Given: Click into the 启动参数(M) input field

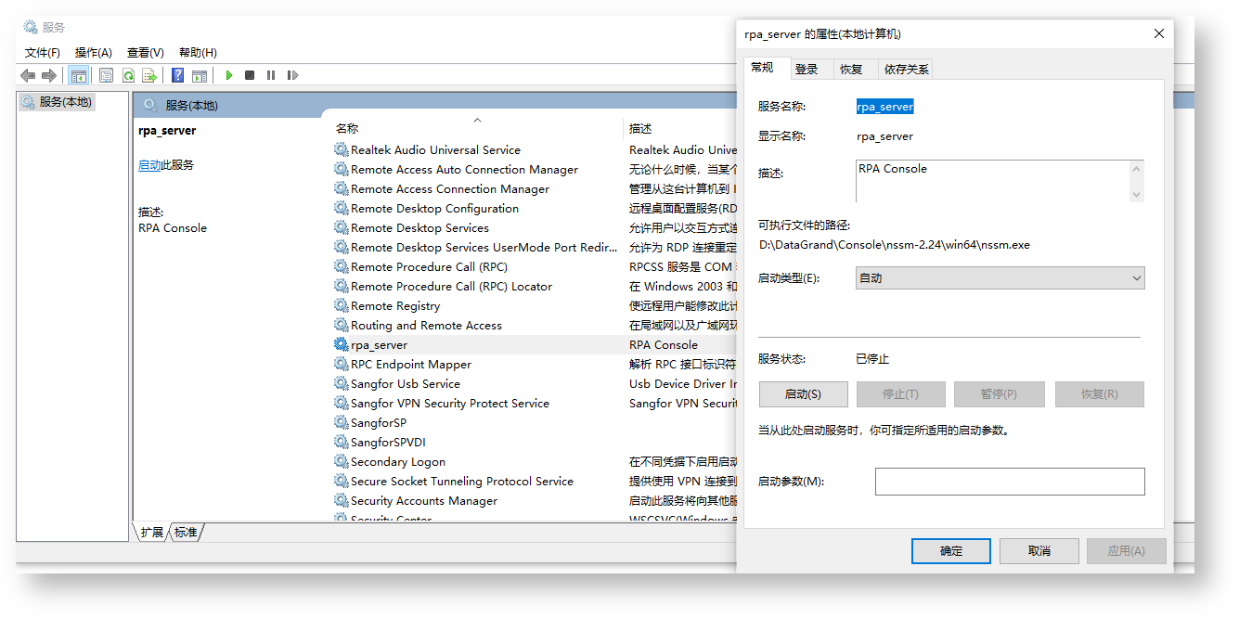Looking at the screenshot, I should click(1010, 482).
